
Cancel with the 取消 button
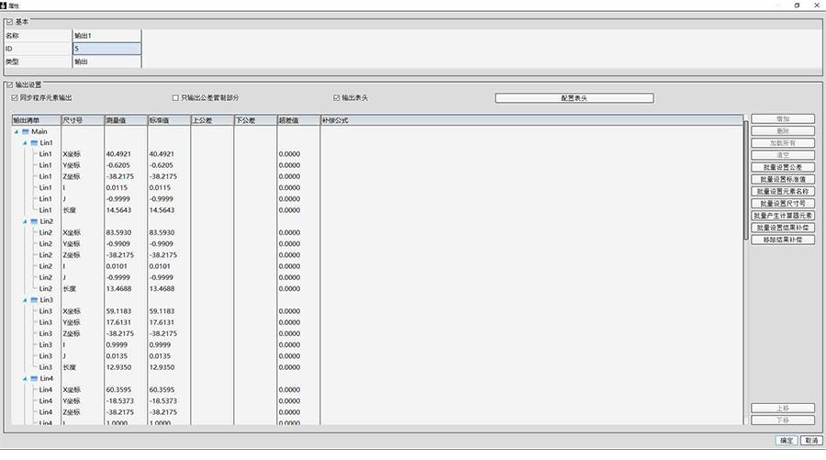click(x=811, y=441)
